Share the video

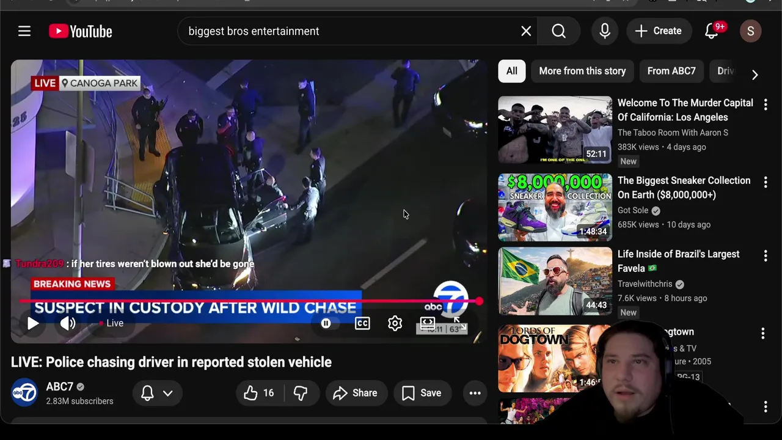tap(355, 393)
